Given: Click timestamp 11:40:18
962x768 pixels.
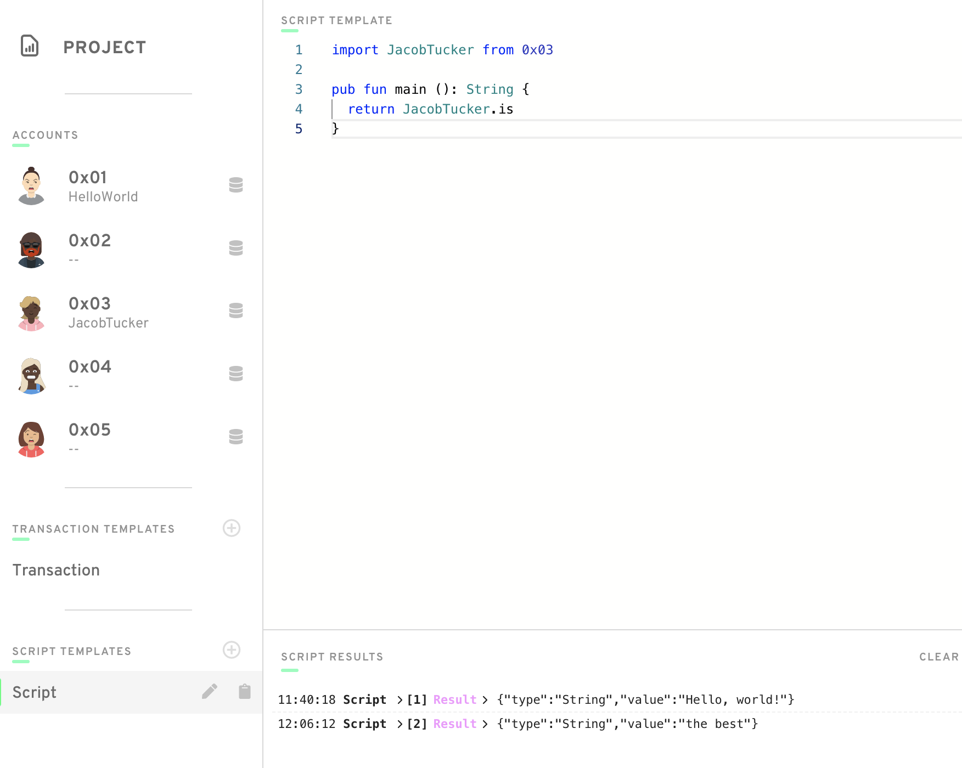Looking at the screenshot, I should click(307, 700).
